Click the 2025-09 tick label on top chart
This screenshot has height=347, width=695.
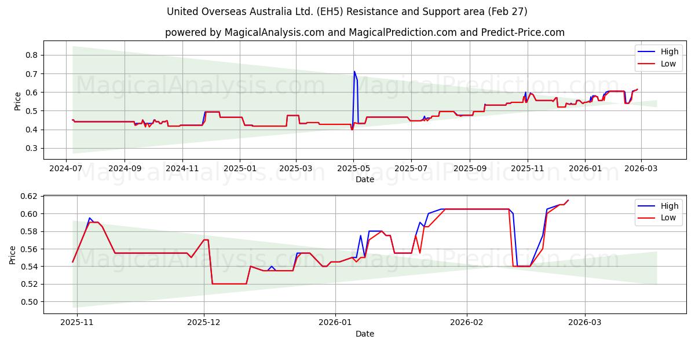[x=469, y=168]
